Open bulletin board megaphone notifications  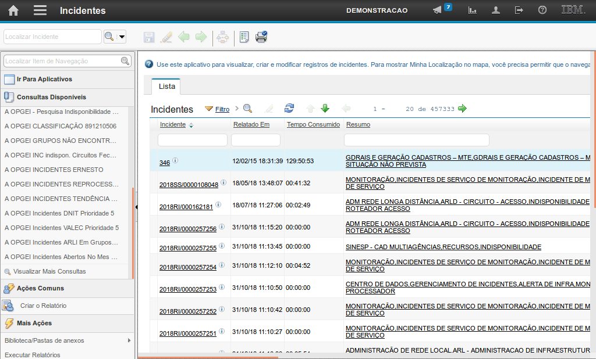(x=437, y=10)
